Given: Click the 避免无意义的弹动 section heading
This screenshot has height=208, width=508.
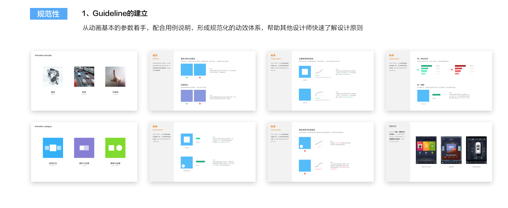Looking at the screenshot, I should pos(188,59).
